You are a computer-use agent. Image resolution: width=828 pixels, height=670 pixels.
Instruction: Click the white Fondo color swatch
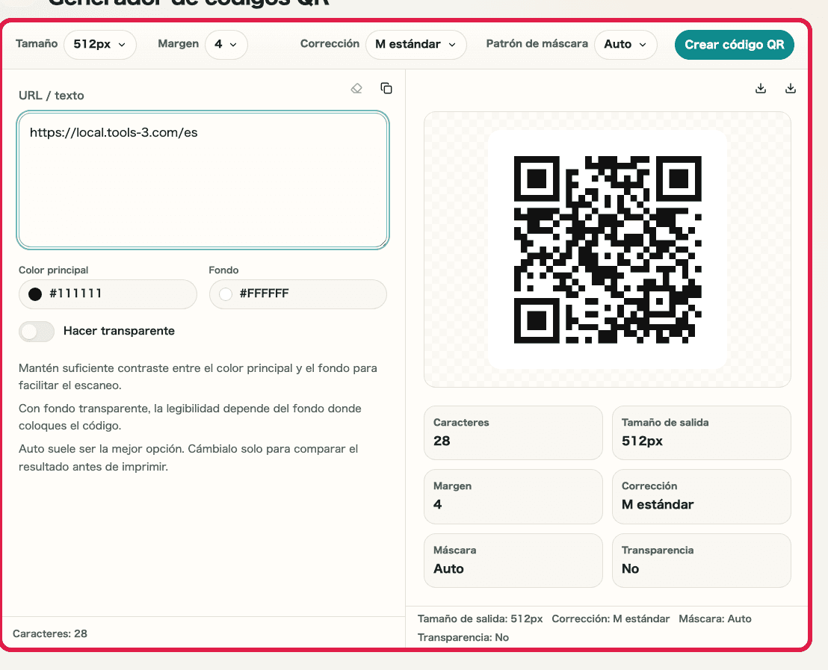tap(226, 294)
